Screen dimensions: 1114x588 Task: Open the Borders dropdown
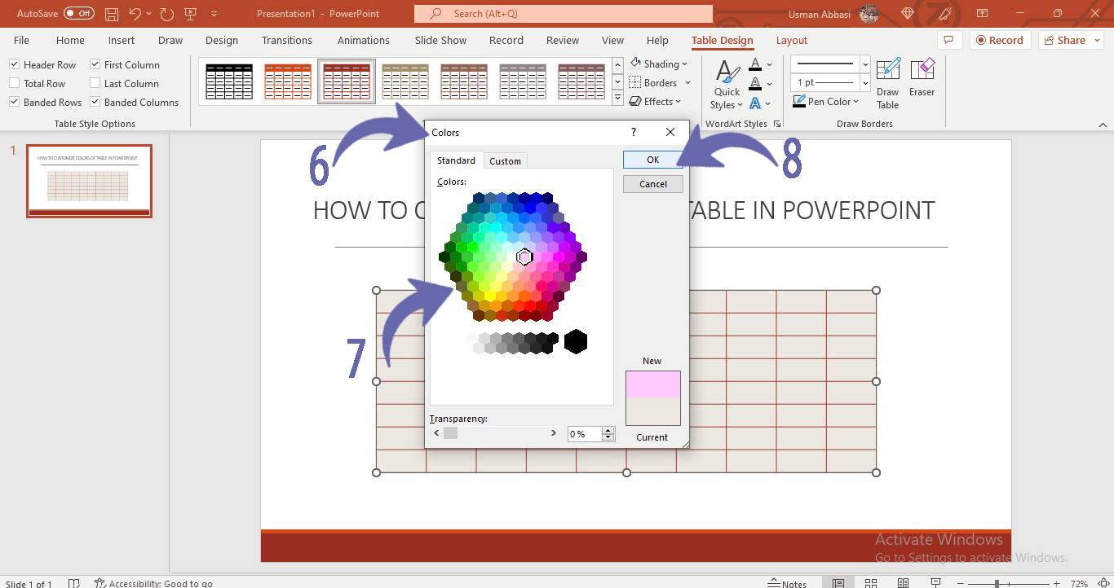point(661,82)
